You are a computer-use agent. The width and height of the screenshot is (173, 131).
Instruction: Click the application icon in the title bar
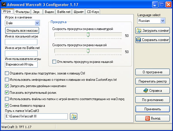pyautogui.click(x=3, y=5)
